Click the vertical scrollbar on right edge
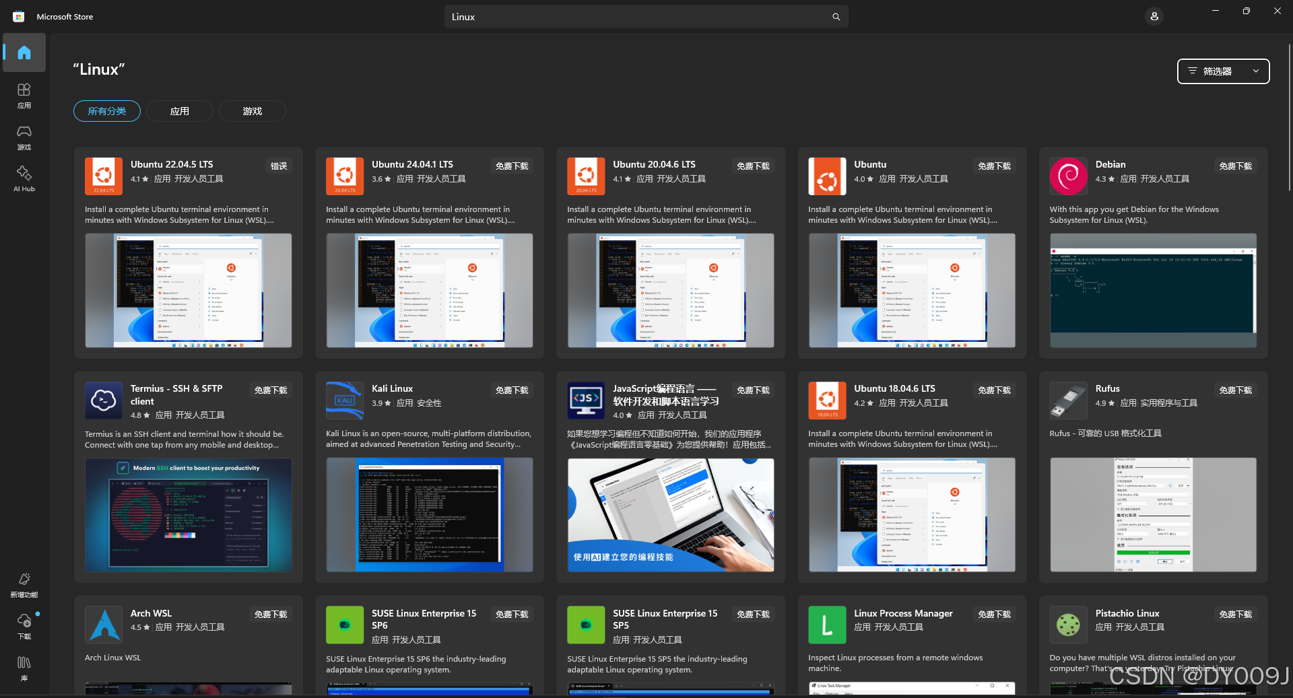 tap(1290, 118)
